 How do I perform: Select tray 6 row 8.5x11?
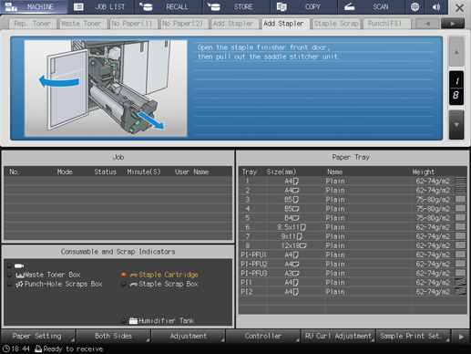tap(353, 227)
